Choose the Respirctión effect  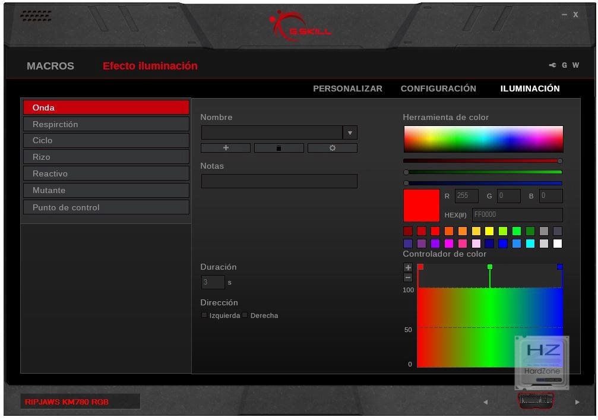[106, 124]
